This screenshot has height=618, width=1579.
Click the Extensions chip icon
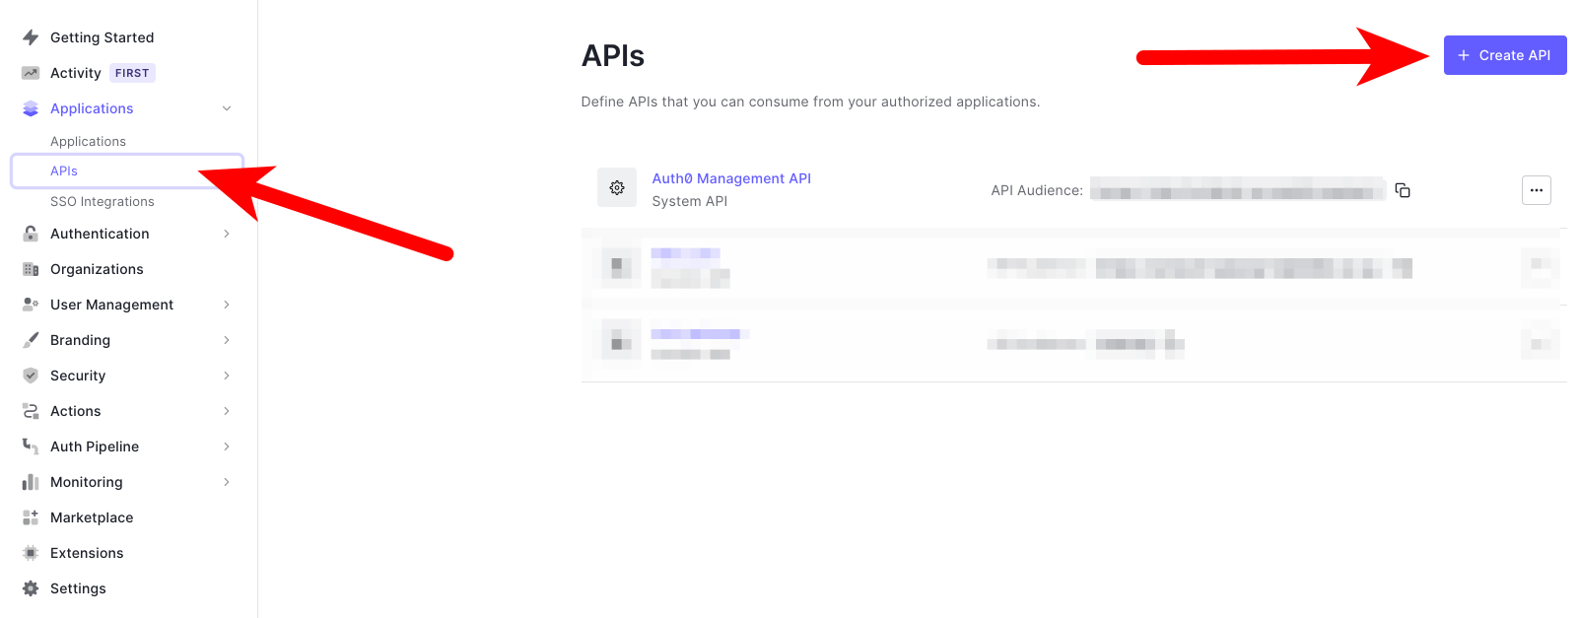31,553
